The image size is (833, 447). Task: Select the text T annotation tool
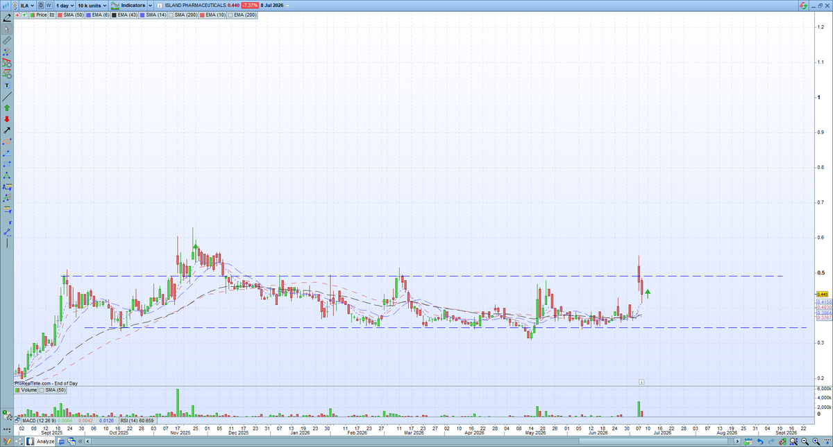7,85
